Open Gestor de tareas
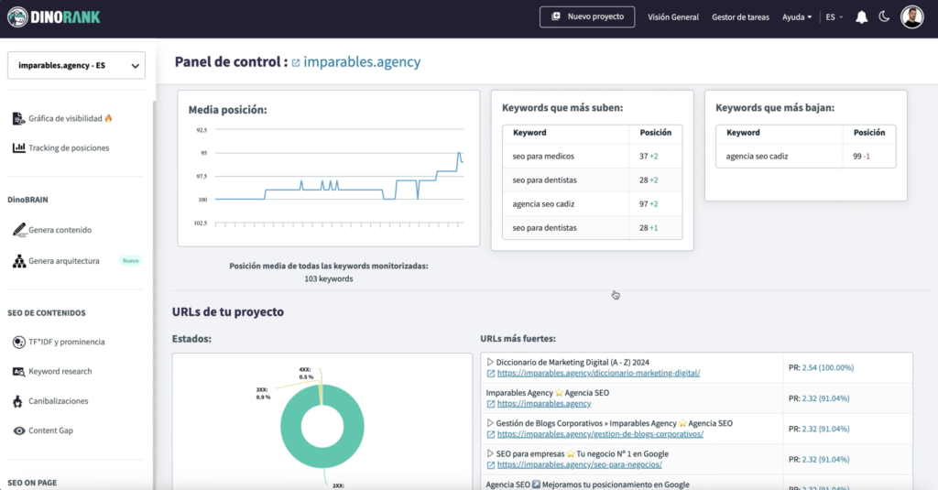The height and width of the screenshot is (490, 938). tap(741, 16)
